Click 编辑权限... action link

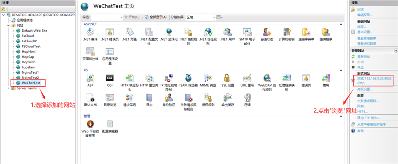[x=365, y=15]
